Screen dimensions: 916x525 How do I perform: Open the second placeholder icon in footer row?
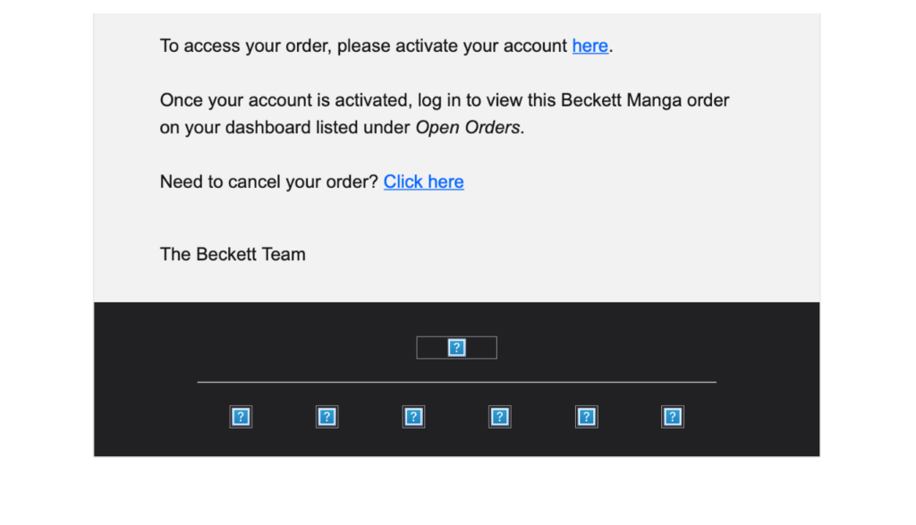(327, 417)
